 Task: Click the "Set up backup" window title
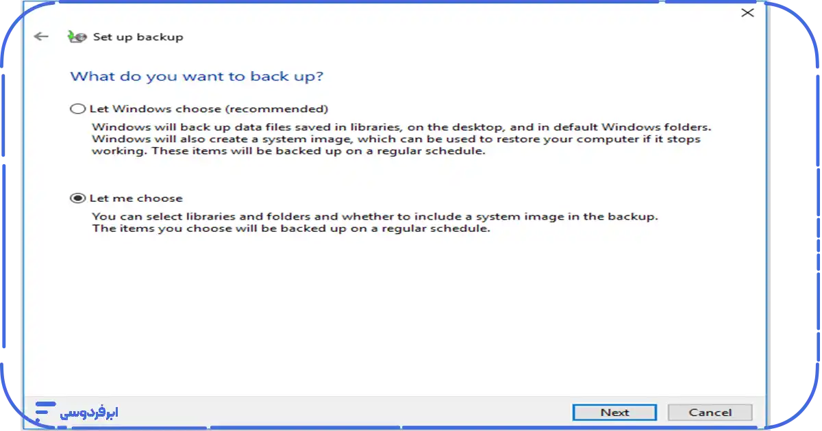tap(138, 37)
